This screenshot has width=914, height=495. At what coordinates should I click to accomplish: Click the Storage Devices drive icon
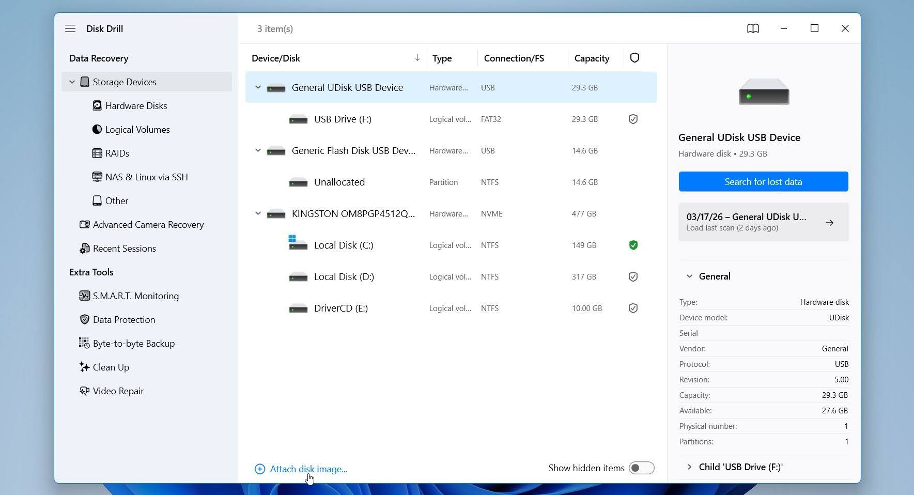coord(85,82)
